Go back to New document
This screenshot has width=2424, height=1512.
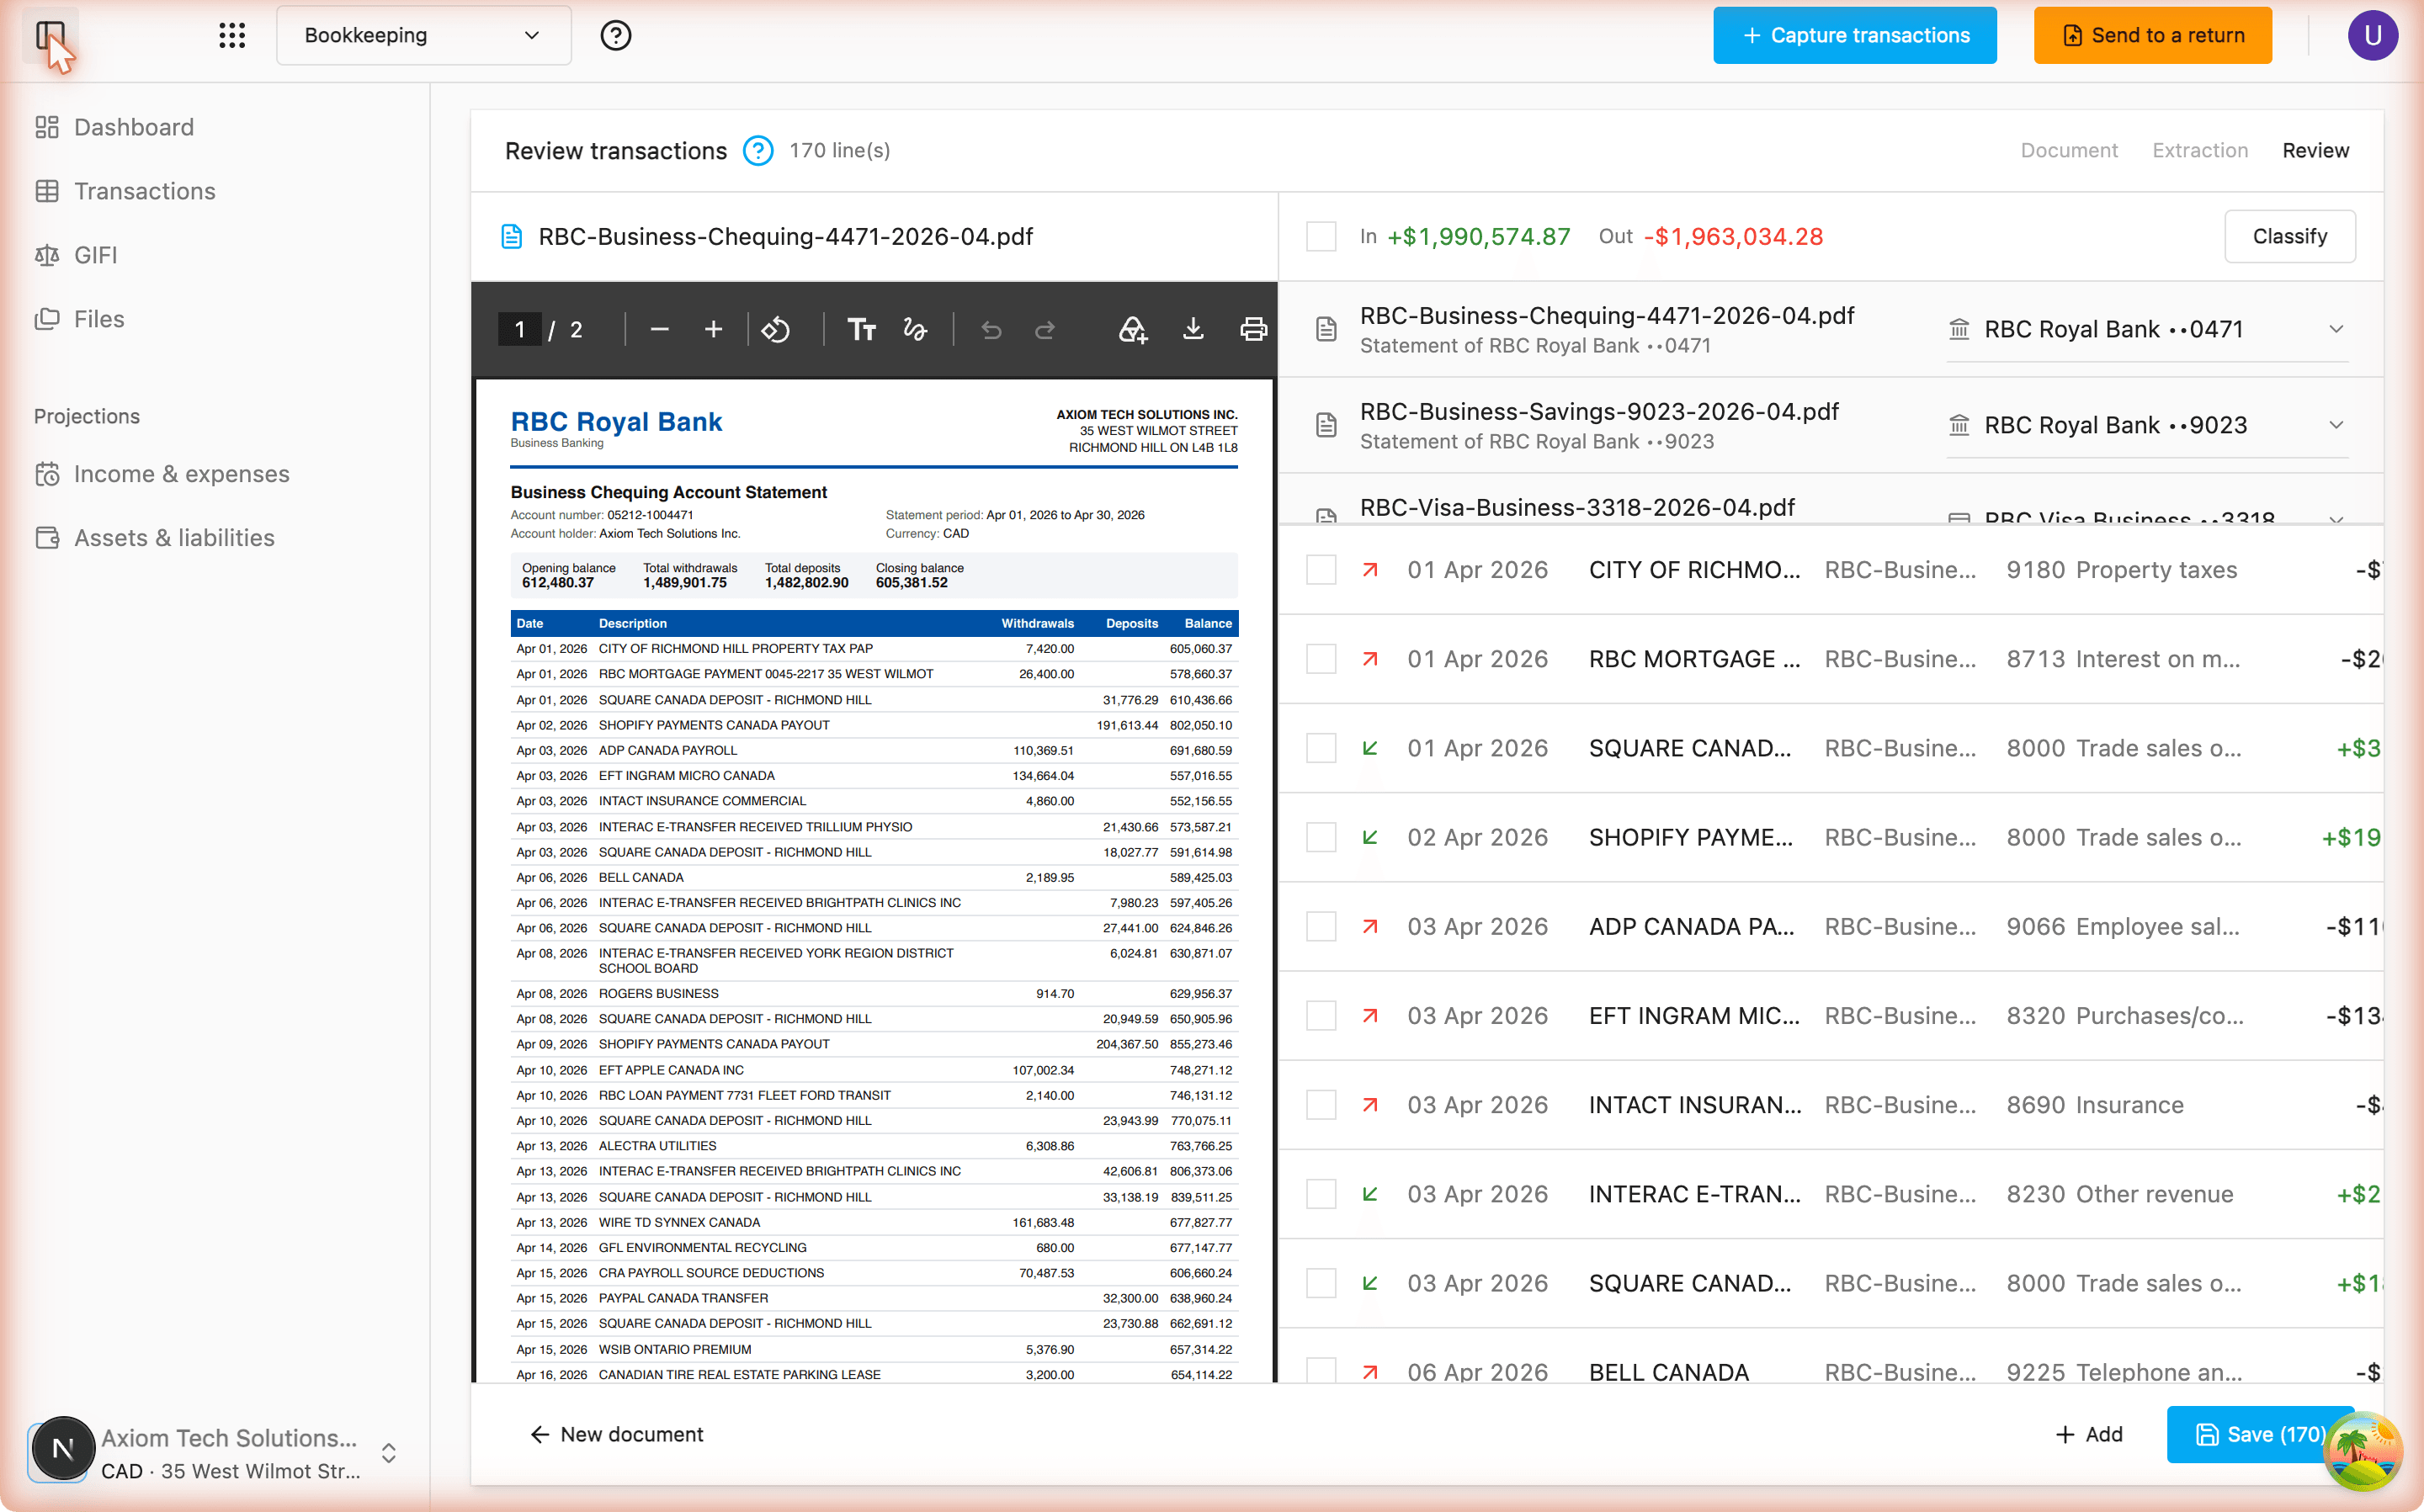point(616,1435)
